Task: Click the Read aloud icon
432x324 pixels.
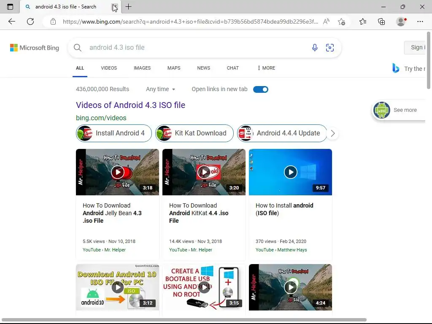Action: (x=326, y=22)
